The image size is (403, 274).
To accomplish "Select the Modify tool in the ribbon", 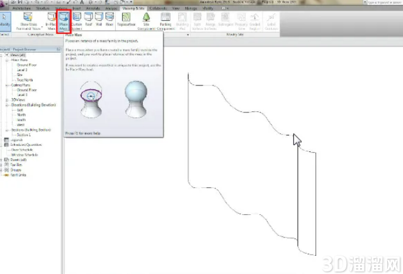I will click(4, 21).
